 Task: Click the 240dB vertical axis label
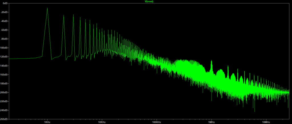pos(4,110)
